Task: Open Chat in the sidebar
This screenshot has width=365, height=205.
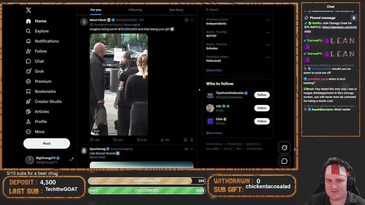Action: point(35,61)
